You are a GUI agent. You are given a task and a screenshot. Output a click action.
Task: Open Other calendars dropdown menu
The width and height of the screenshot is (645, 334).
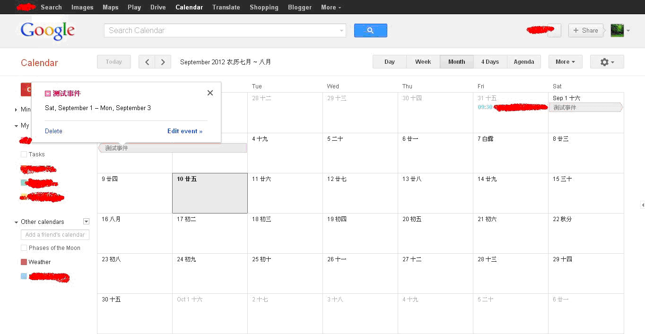(x=86, y=222)
